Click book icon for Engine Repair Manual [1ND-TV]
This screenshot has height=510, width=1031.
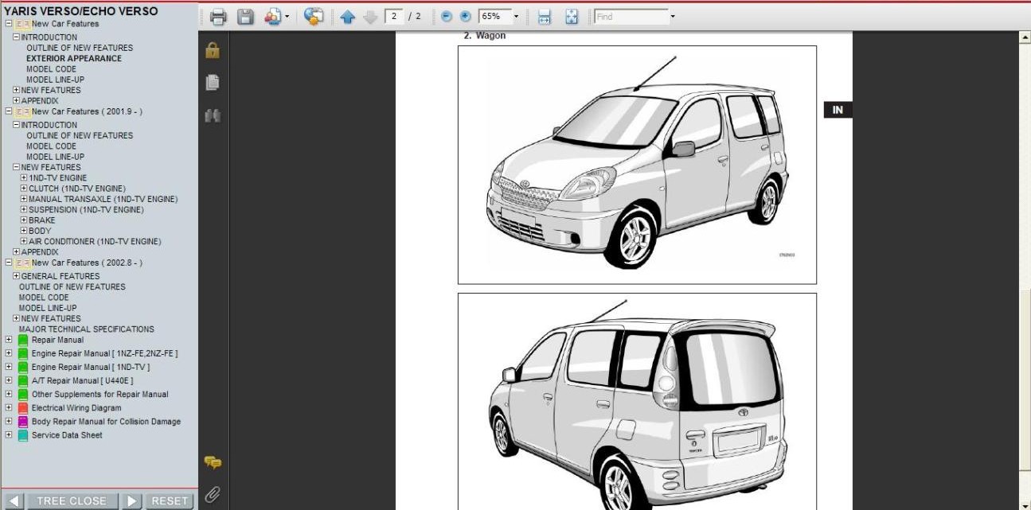pyautogui.click(x=23, y=368)
